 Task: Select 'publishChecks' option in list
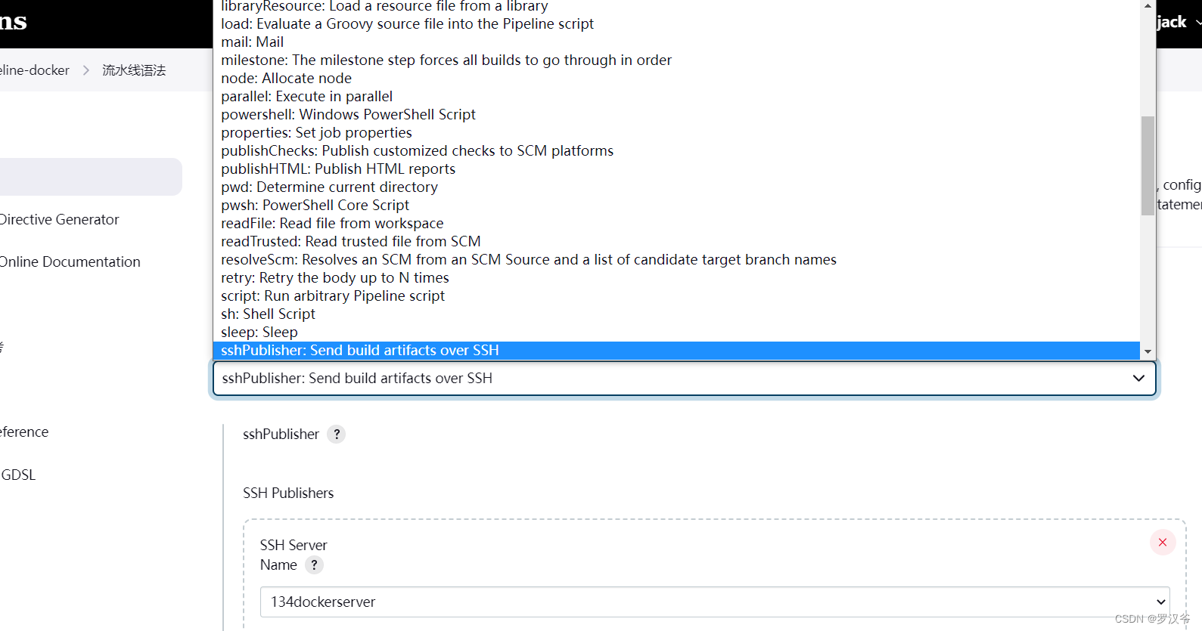click(676, 151)
